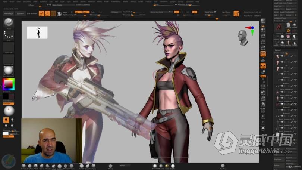302x170 pixels.
Task: Click the Home Page button
Action: pos(9,14)
